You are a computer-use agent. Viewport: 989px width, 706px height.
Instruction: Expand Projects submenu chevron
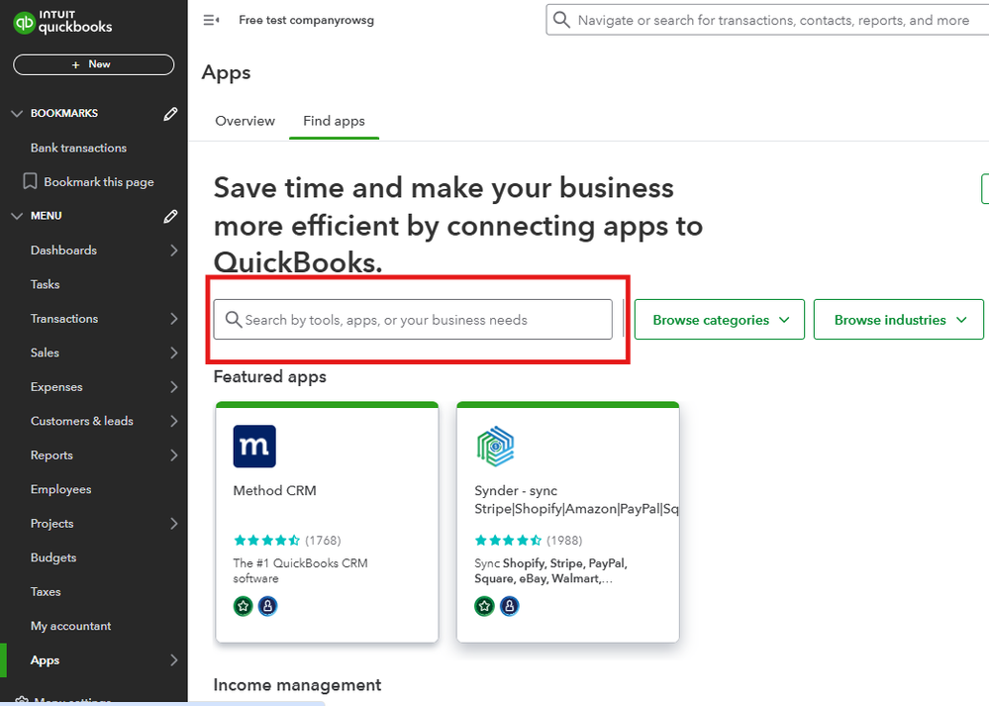pos(174,524)
